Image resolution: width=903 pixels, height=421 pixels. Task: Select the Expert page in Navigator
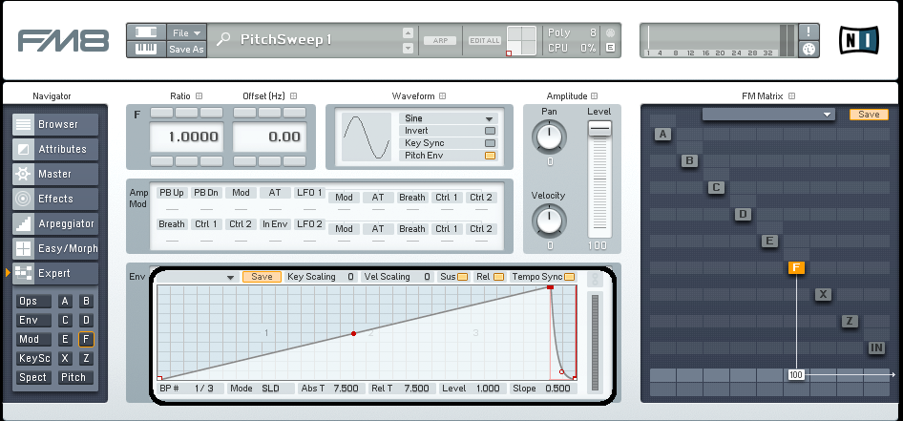55,273
